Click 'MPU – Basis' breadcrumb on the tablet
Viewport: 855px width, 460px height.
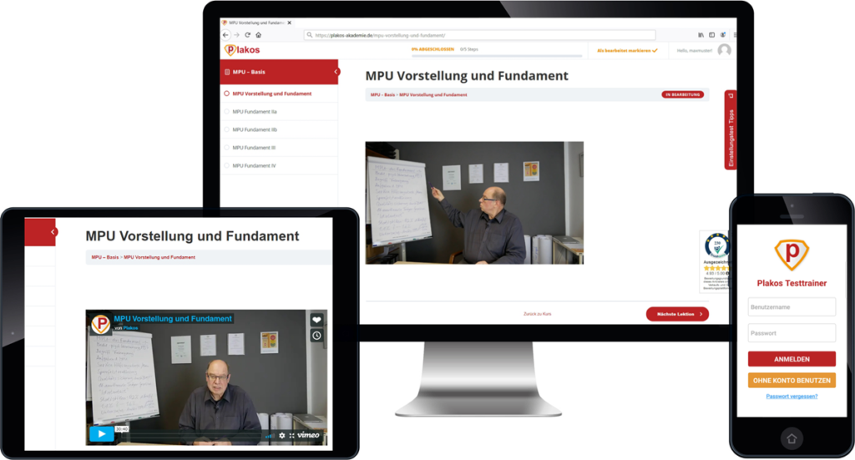pyautogui.click(x=104, y=257)
